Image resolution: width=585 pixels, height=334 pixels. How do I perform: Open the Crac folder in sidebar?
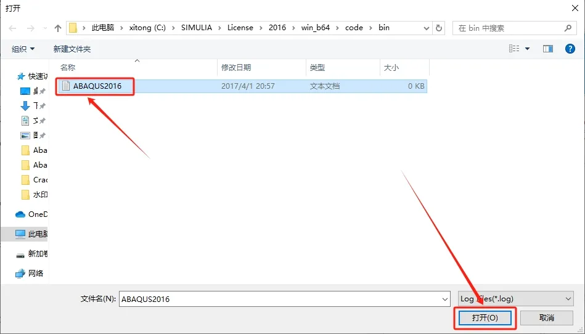[x=35, y=180]
